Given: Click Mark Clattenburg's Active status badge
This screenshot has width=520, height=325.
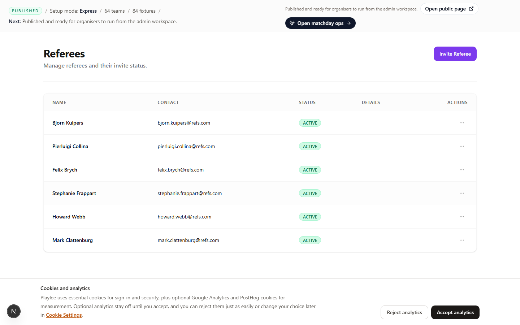Looking at the screenshot, I should tap(310, 240).
